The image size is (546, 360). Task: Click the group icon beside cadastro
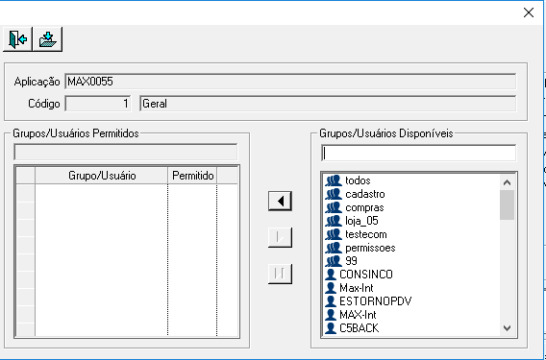click(x=334, y=194)
